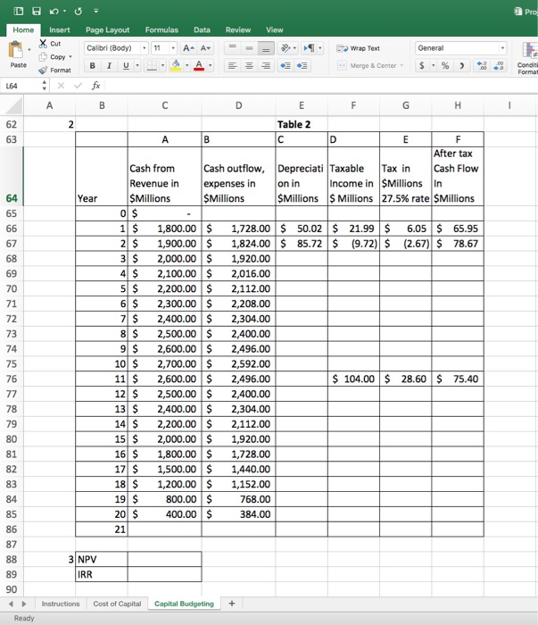Open the View ribbon tab

click(275, 29)
